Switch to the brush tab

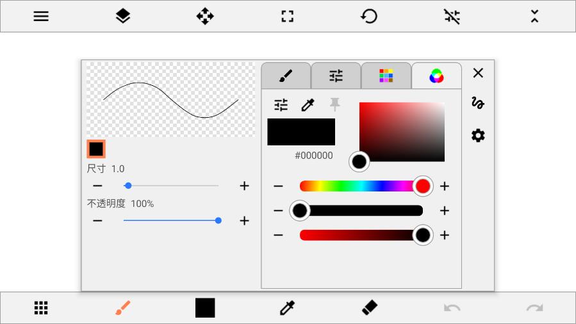click(286, 76)
